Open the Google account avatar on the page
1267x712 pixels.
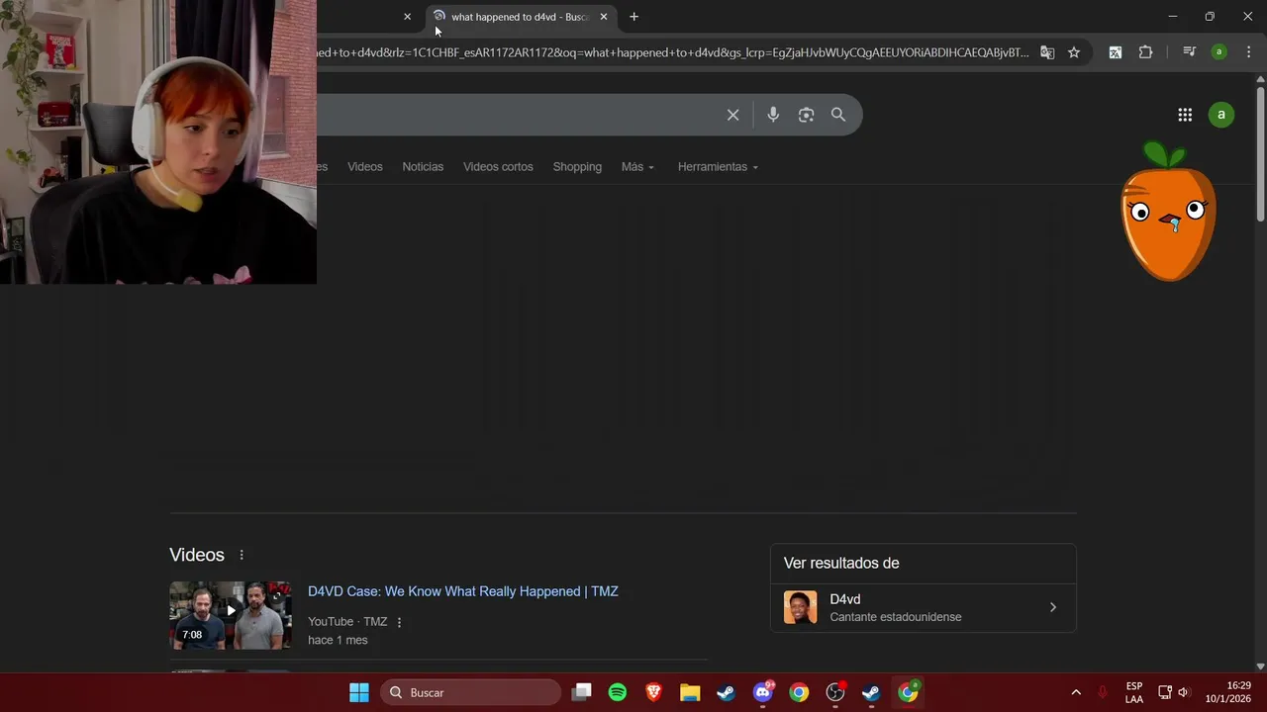(x=1221, y=115)
